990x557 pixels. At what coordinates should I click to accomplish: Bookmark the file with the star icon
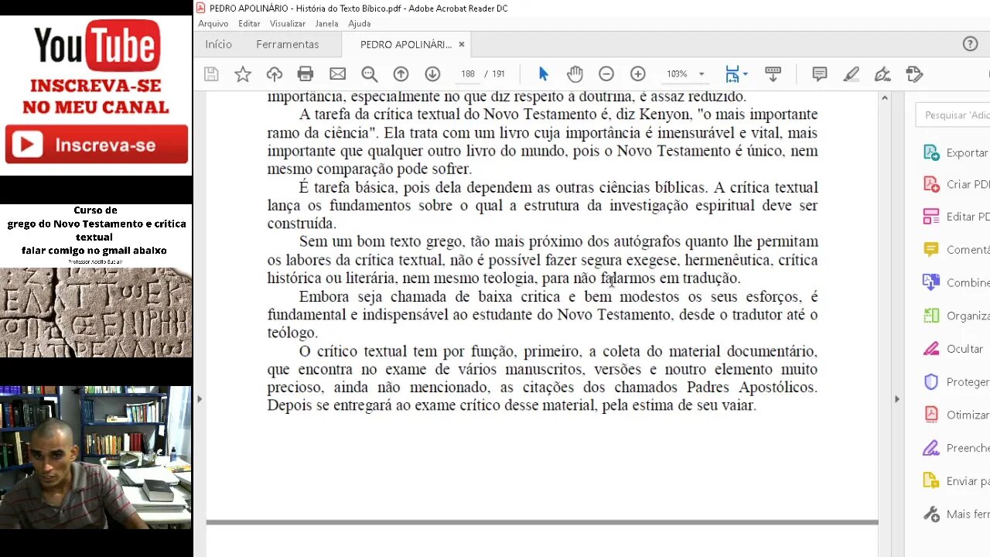pos(243,74)
